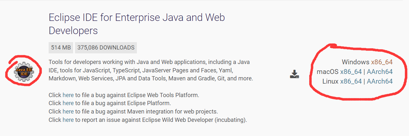
Task: Click the download tray icon
Action: tap(294, 74)
